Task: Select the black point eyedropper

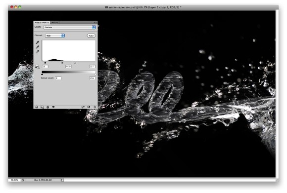Action: [38, 42]
